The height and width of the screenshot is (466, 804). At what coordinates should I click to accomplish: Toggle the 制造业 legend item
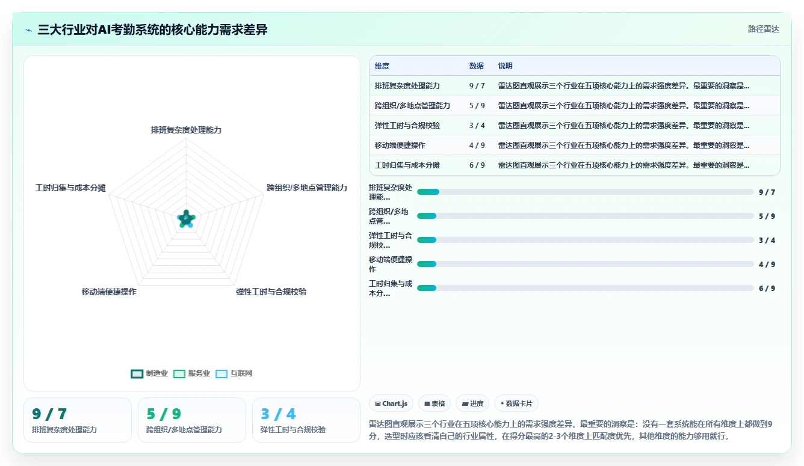coord(149,373)
